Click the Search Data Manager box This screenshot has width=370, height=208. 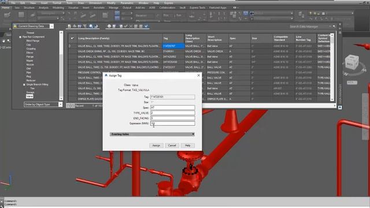[x=309, y=27]
